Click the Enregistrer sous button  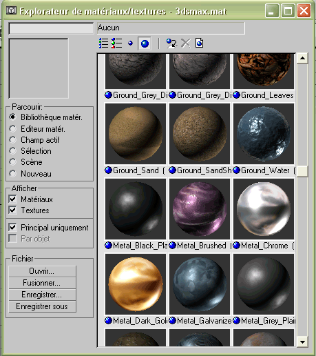pyautogui.click(x=42, y=306)
